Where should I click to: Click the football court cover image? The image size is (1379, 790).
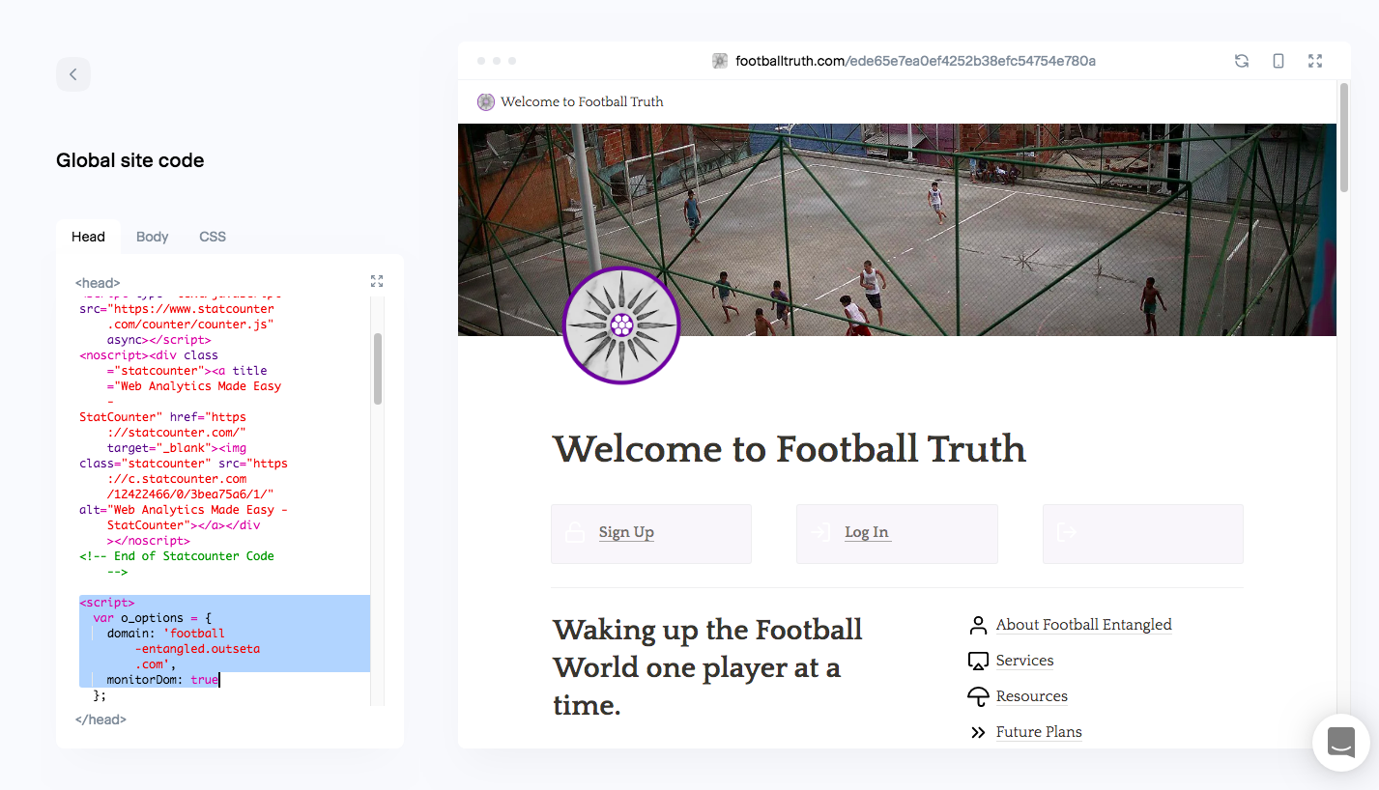[897, 230]
